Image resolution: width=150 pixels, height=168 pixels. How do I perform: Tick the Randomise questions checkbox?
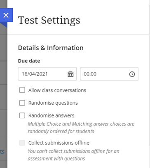pyautogui.click(x=22, y=103)
